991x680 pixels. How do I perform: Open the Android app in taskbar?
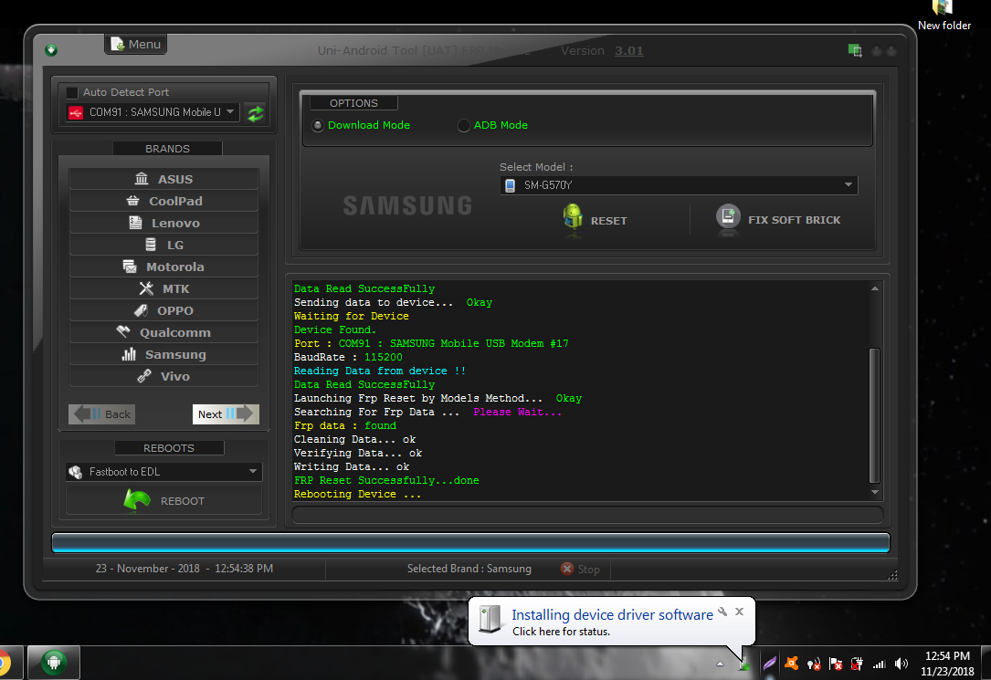coord(54,663)
